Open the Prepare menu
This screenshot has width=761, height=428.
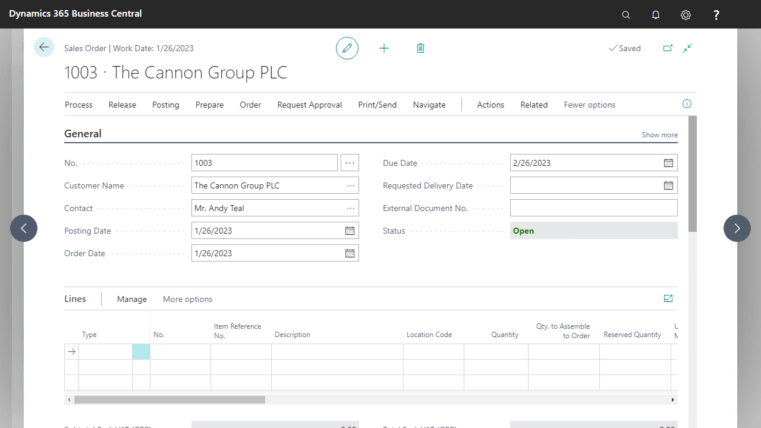click(x=209, y=105)
